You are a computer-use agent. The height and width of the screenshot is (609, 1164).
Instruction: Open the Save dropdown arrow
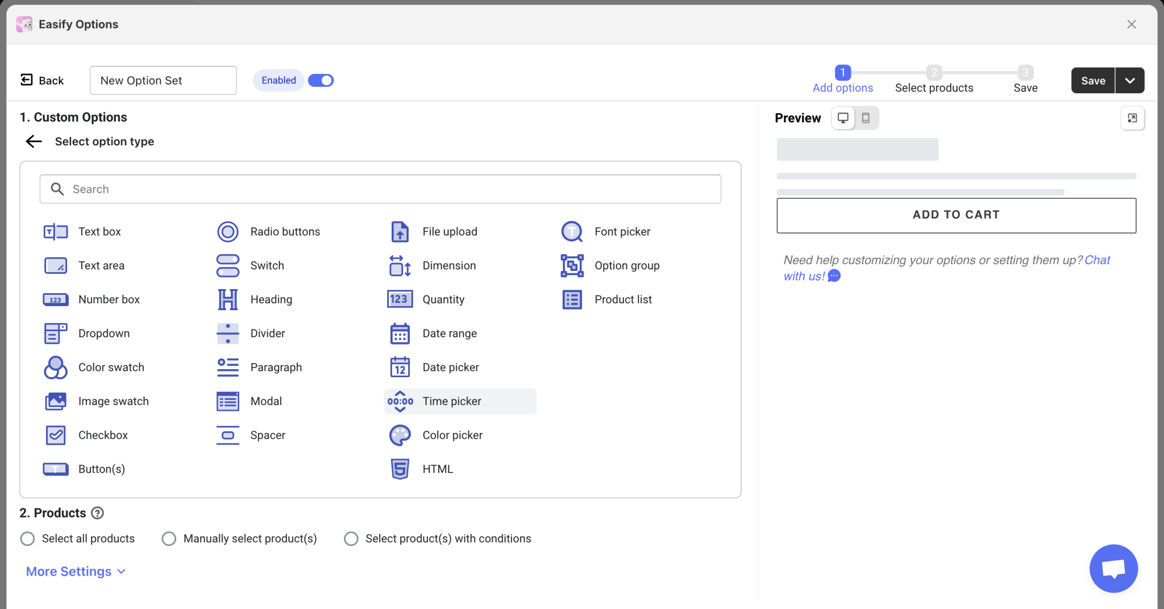pos(1130,80)
